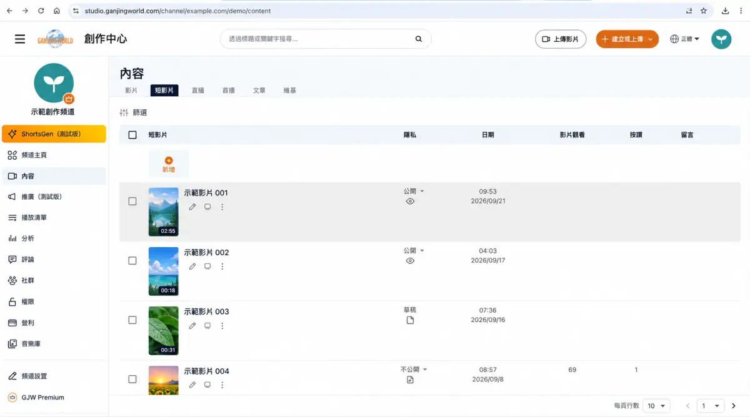The image size is (750, 417).
Task: Select the checkbox for 示範影片 003
Action: [132, 320]
